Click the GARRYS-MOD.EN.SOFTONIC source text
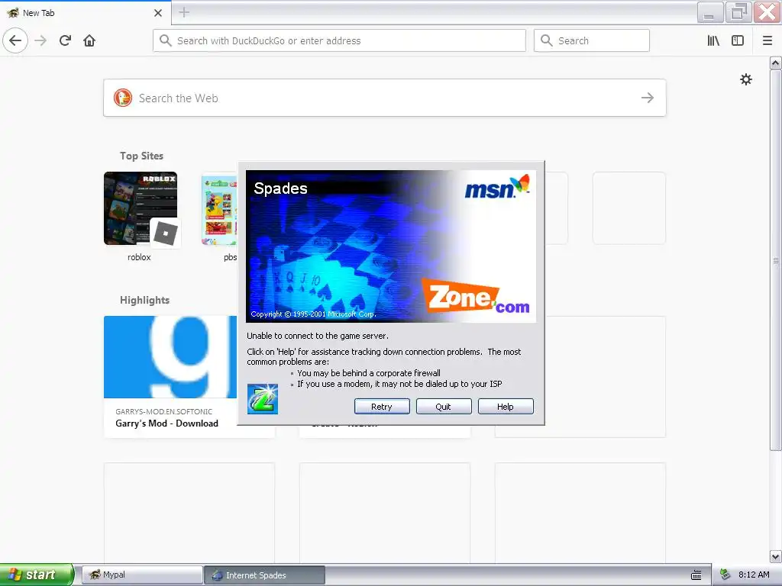The width and height of the screenshot is (782, 586). pyautogui.click(x=163, y=411)
